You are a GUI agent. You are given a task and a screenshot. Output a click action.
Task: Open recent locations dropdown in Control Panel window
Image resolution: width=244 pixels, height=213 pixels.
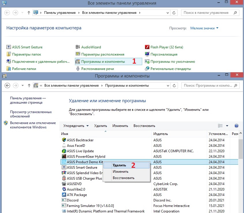pyautogui.click(x=22, y=13)
